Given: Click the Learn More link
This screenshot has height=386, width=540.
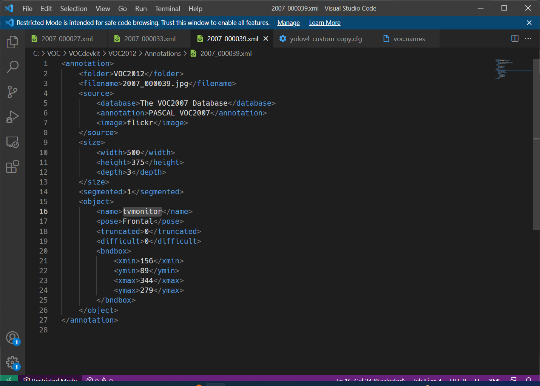Looking at the screenshot, I should pos(325,23).
